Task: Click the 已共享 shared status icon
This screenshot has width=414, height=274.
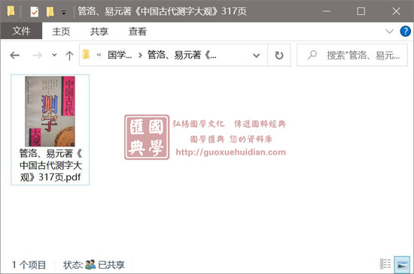Action: coord(90,264)
